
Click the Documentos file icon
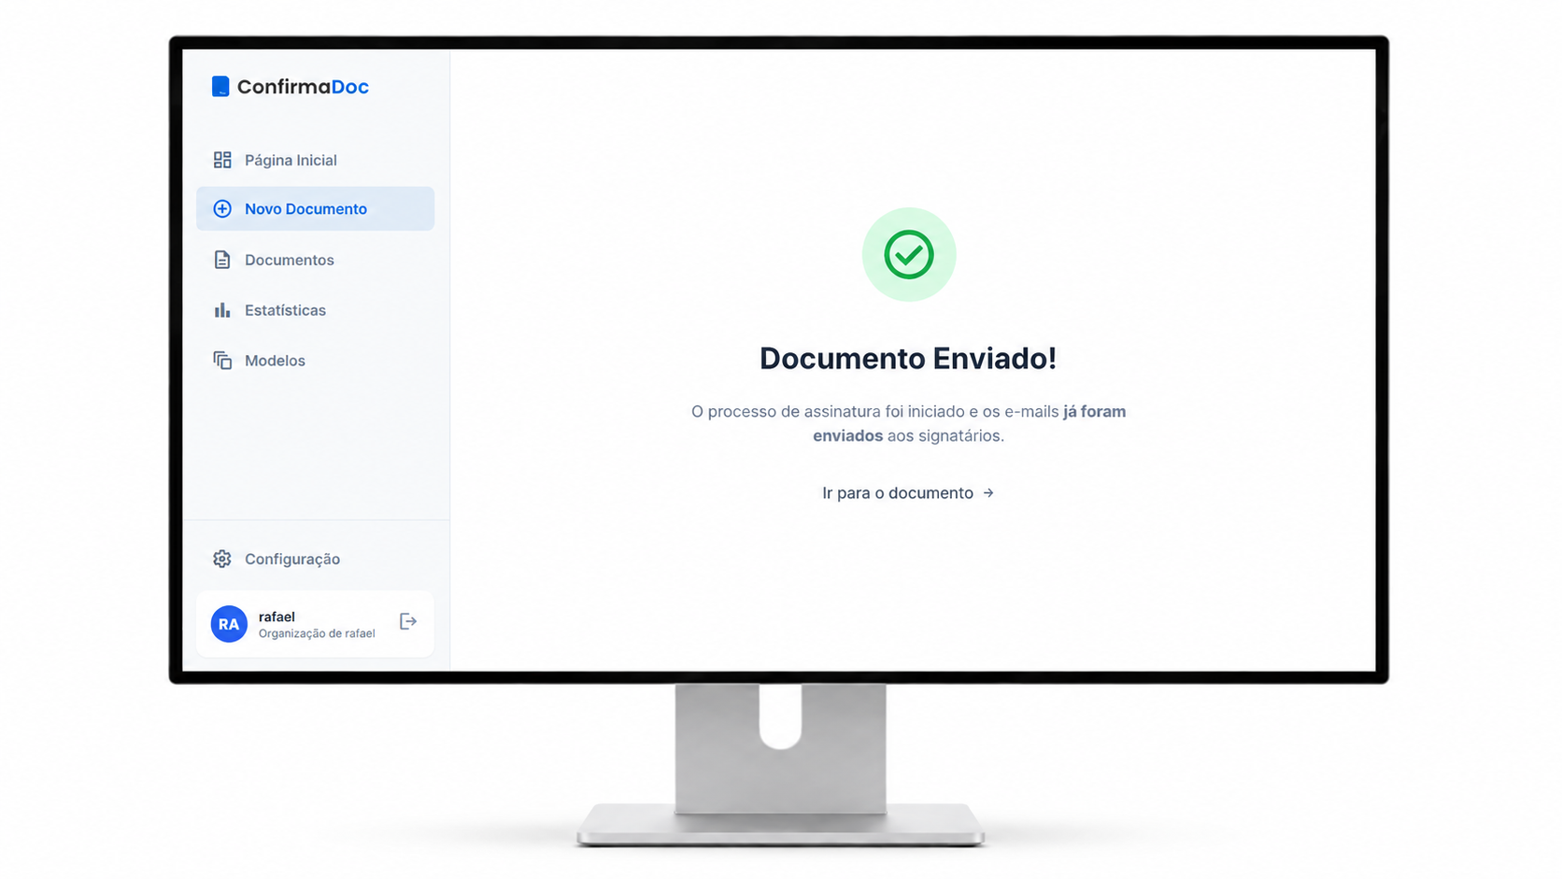click(222, 260)
